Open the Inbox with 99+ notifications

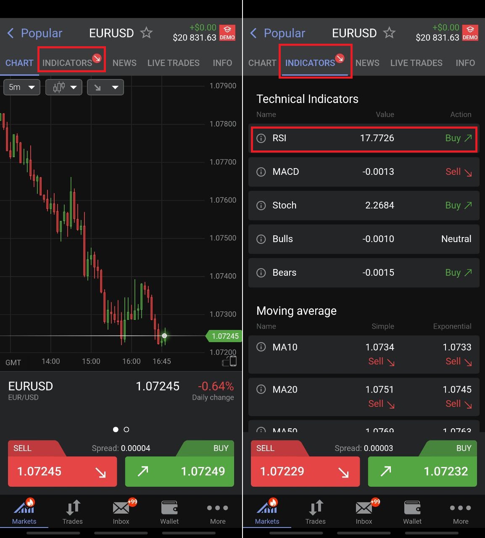pyautogui.click(x=121, y=511)
